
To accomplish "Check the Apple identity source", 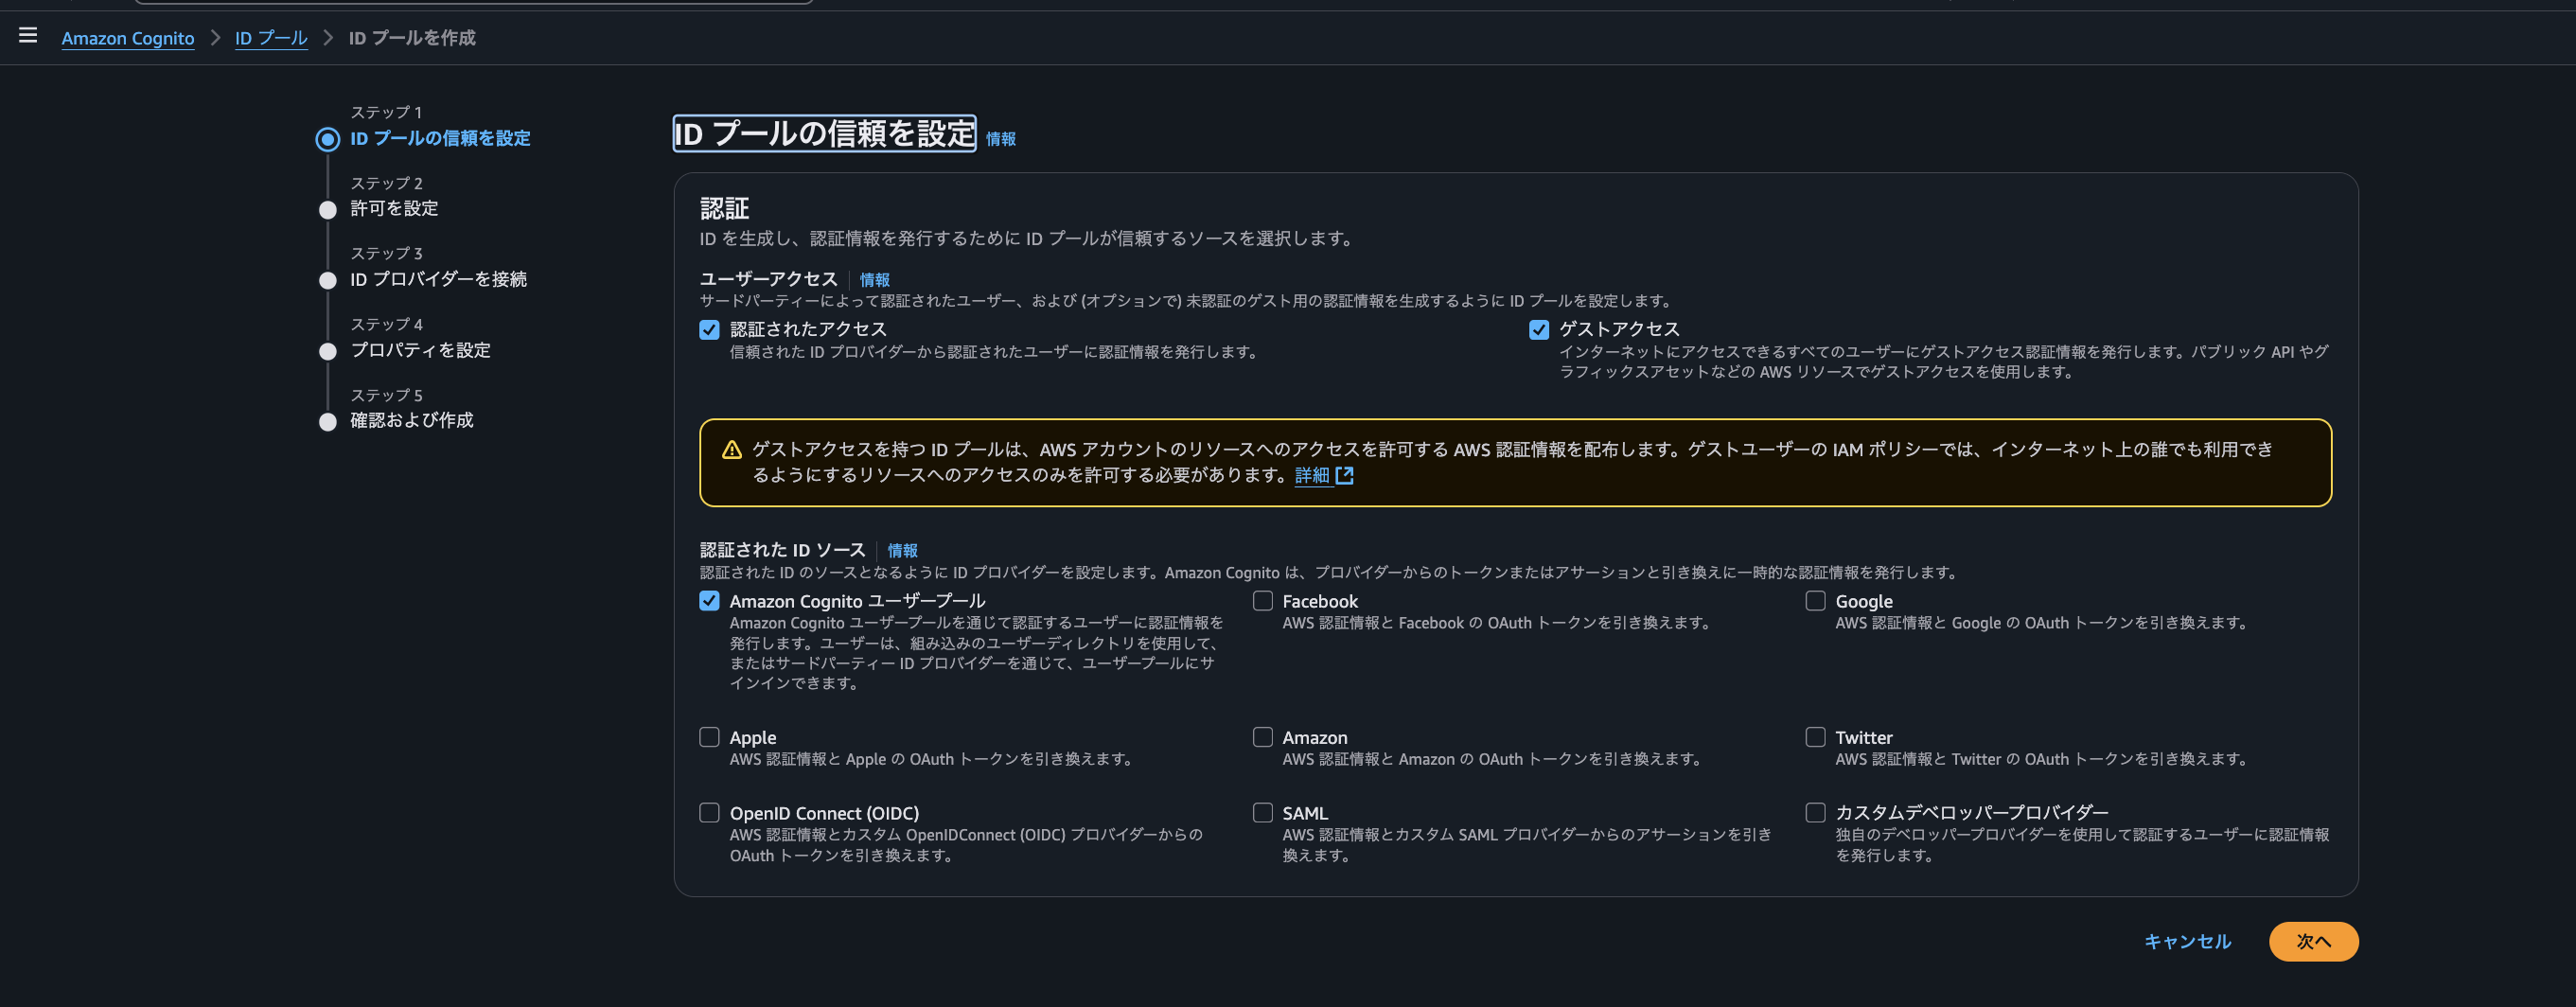I will pyautogui.click(x=709, y=737).
